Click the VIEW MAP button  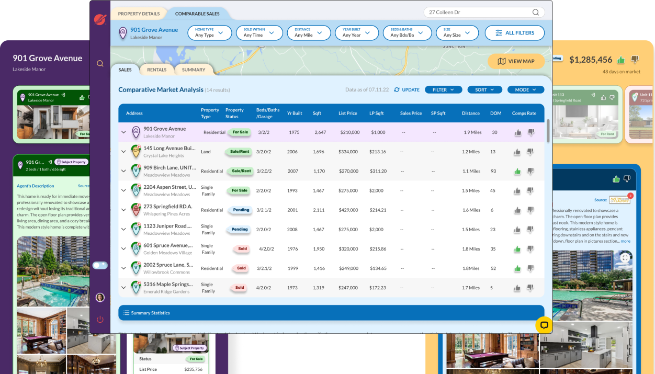point(516,61)
